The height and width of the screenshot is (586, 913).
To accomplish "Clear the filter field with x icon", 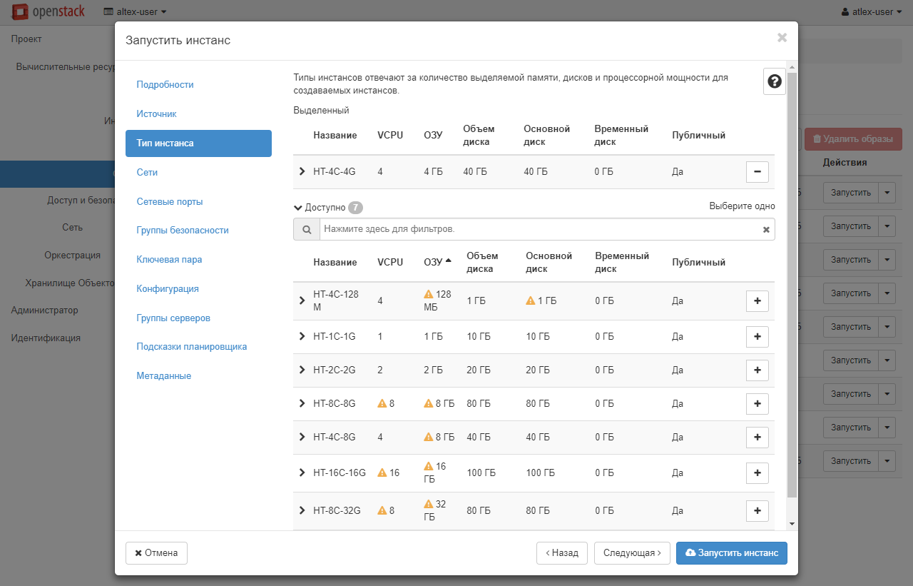I will click(x=766, y=230).
